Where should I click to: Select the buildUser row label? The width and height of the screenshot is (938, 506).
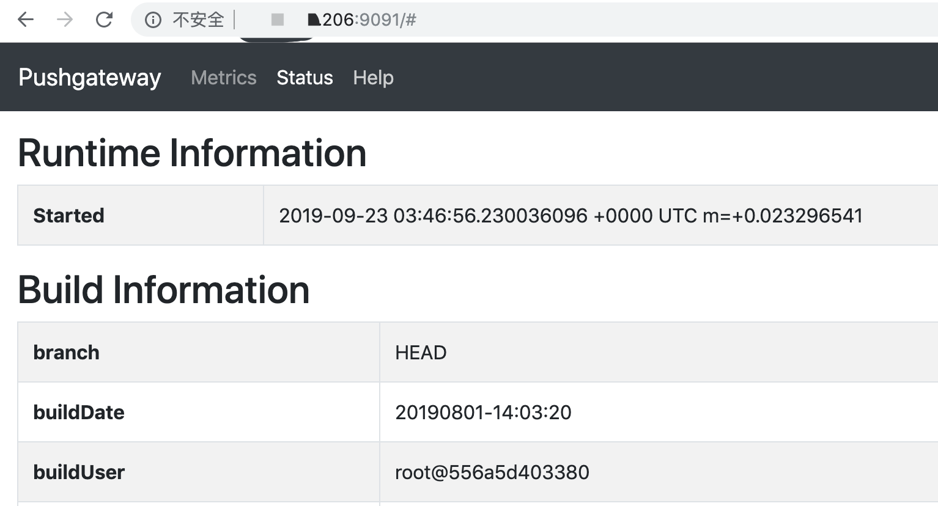click(x=79, y=472)
